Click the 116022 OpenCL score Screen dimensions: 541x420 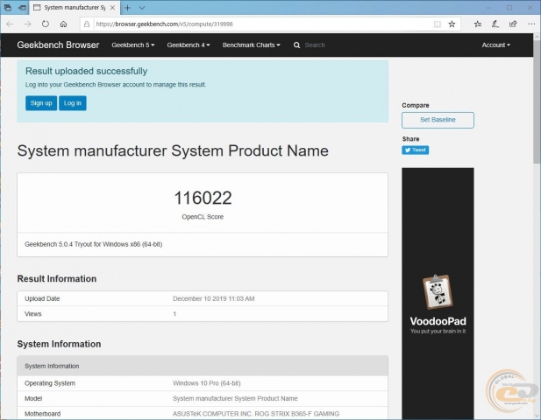click(x=203, y=198)
